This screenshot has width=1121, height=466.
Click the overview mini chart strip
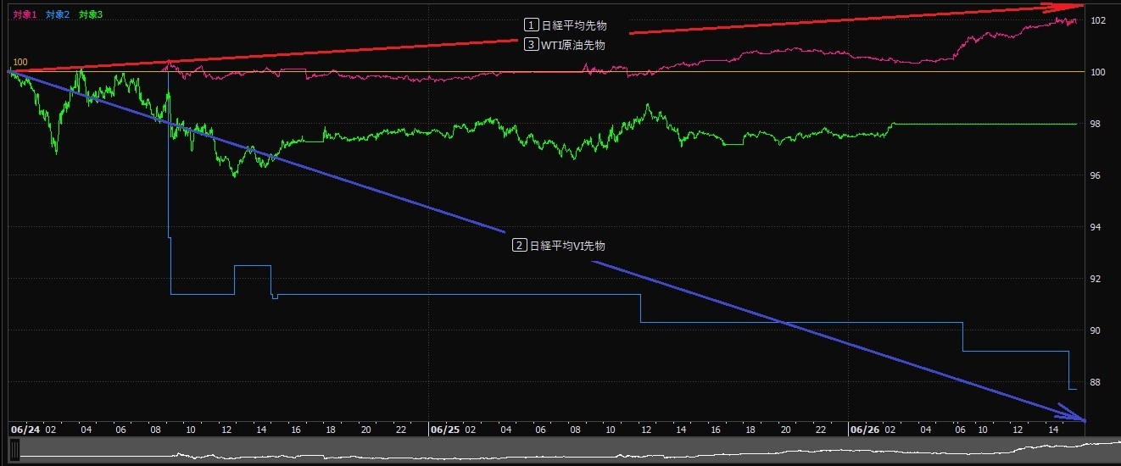pos(560,452)
